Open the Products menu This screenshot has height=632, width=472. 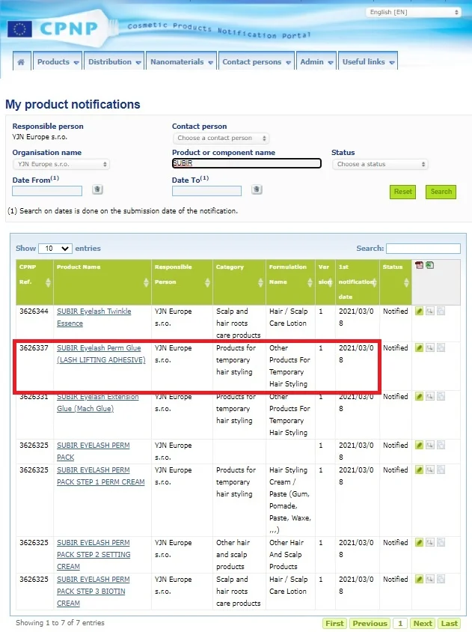tap(58, 61)
